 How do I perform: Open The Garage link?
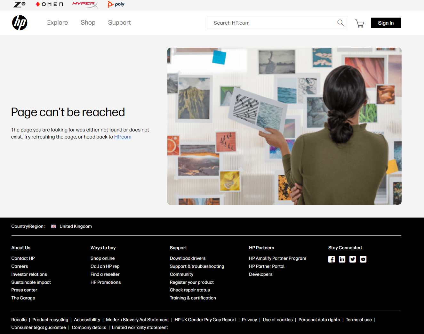pos(23,298)
